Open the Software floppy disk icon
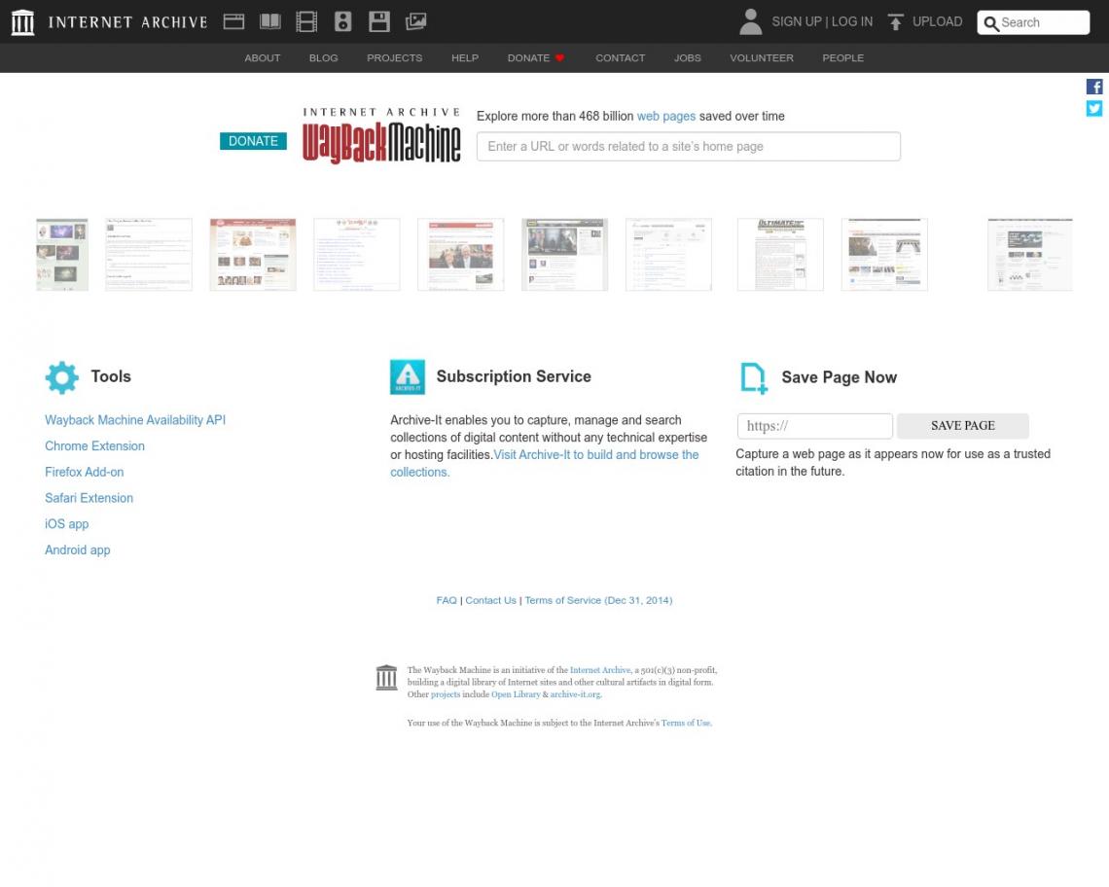 379,22
